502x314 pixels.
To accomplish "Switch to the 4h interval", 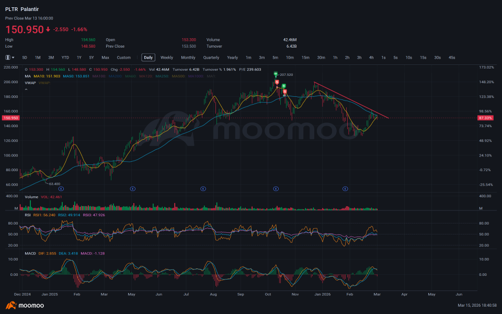I will click(x=371, y=58).
